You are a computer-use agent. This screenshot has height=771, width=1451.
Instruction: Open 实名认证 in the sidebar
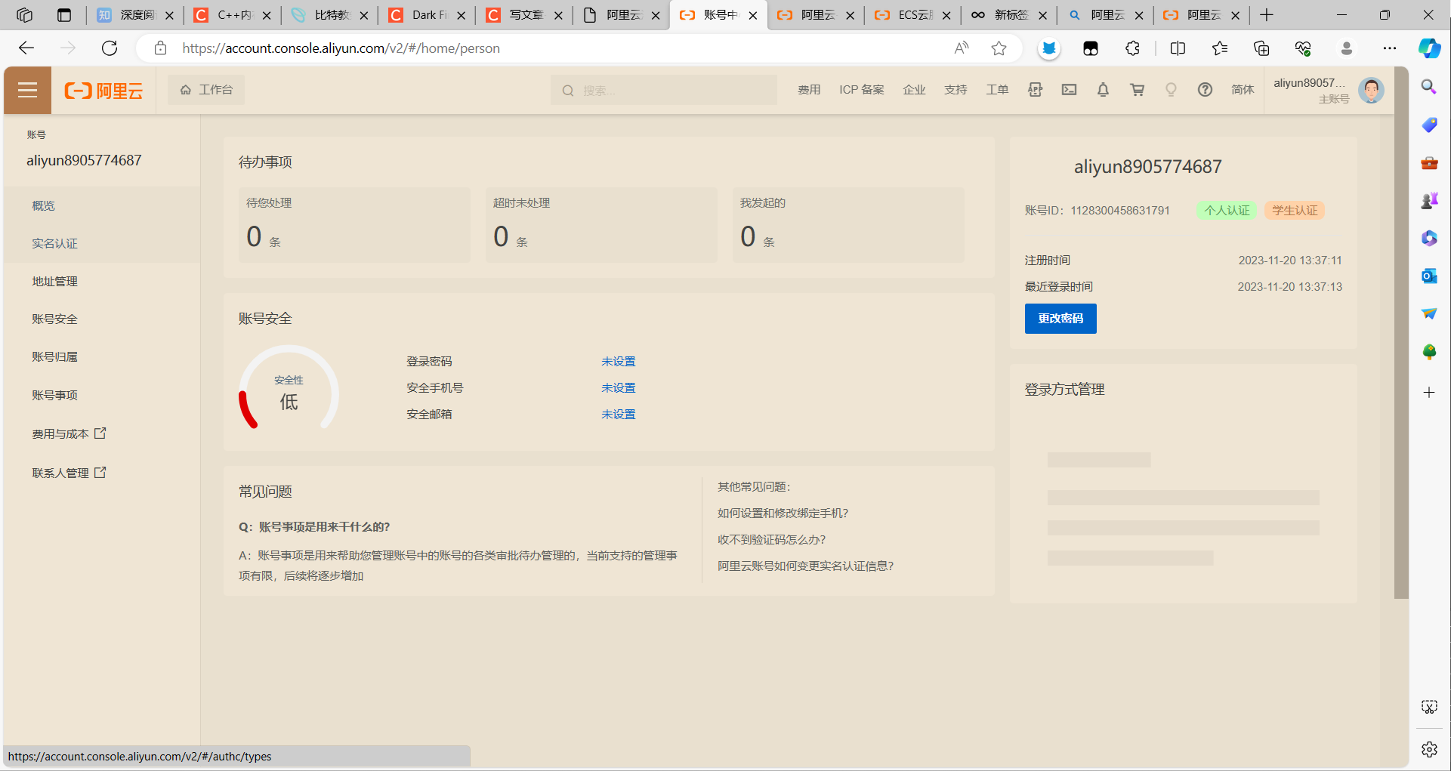coord(102,243)
